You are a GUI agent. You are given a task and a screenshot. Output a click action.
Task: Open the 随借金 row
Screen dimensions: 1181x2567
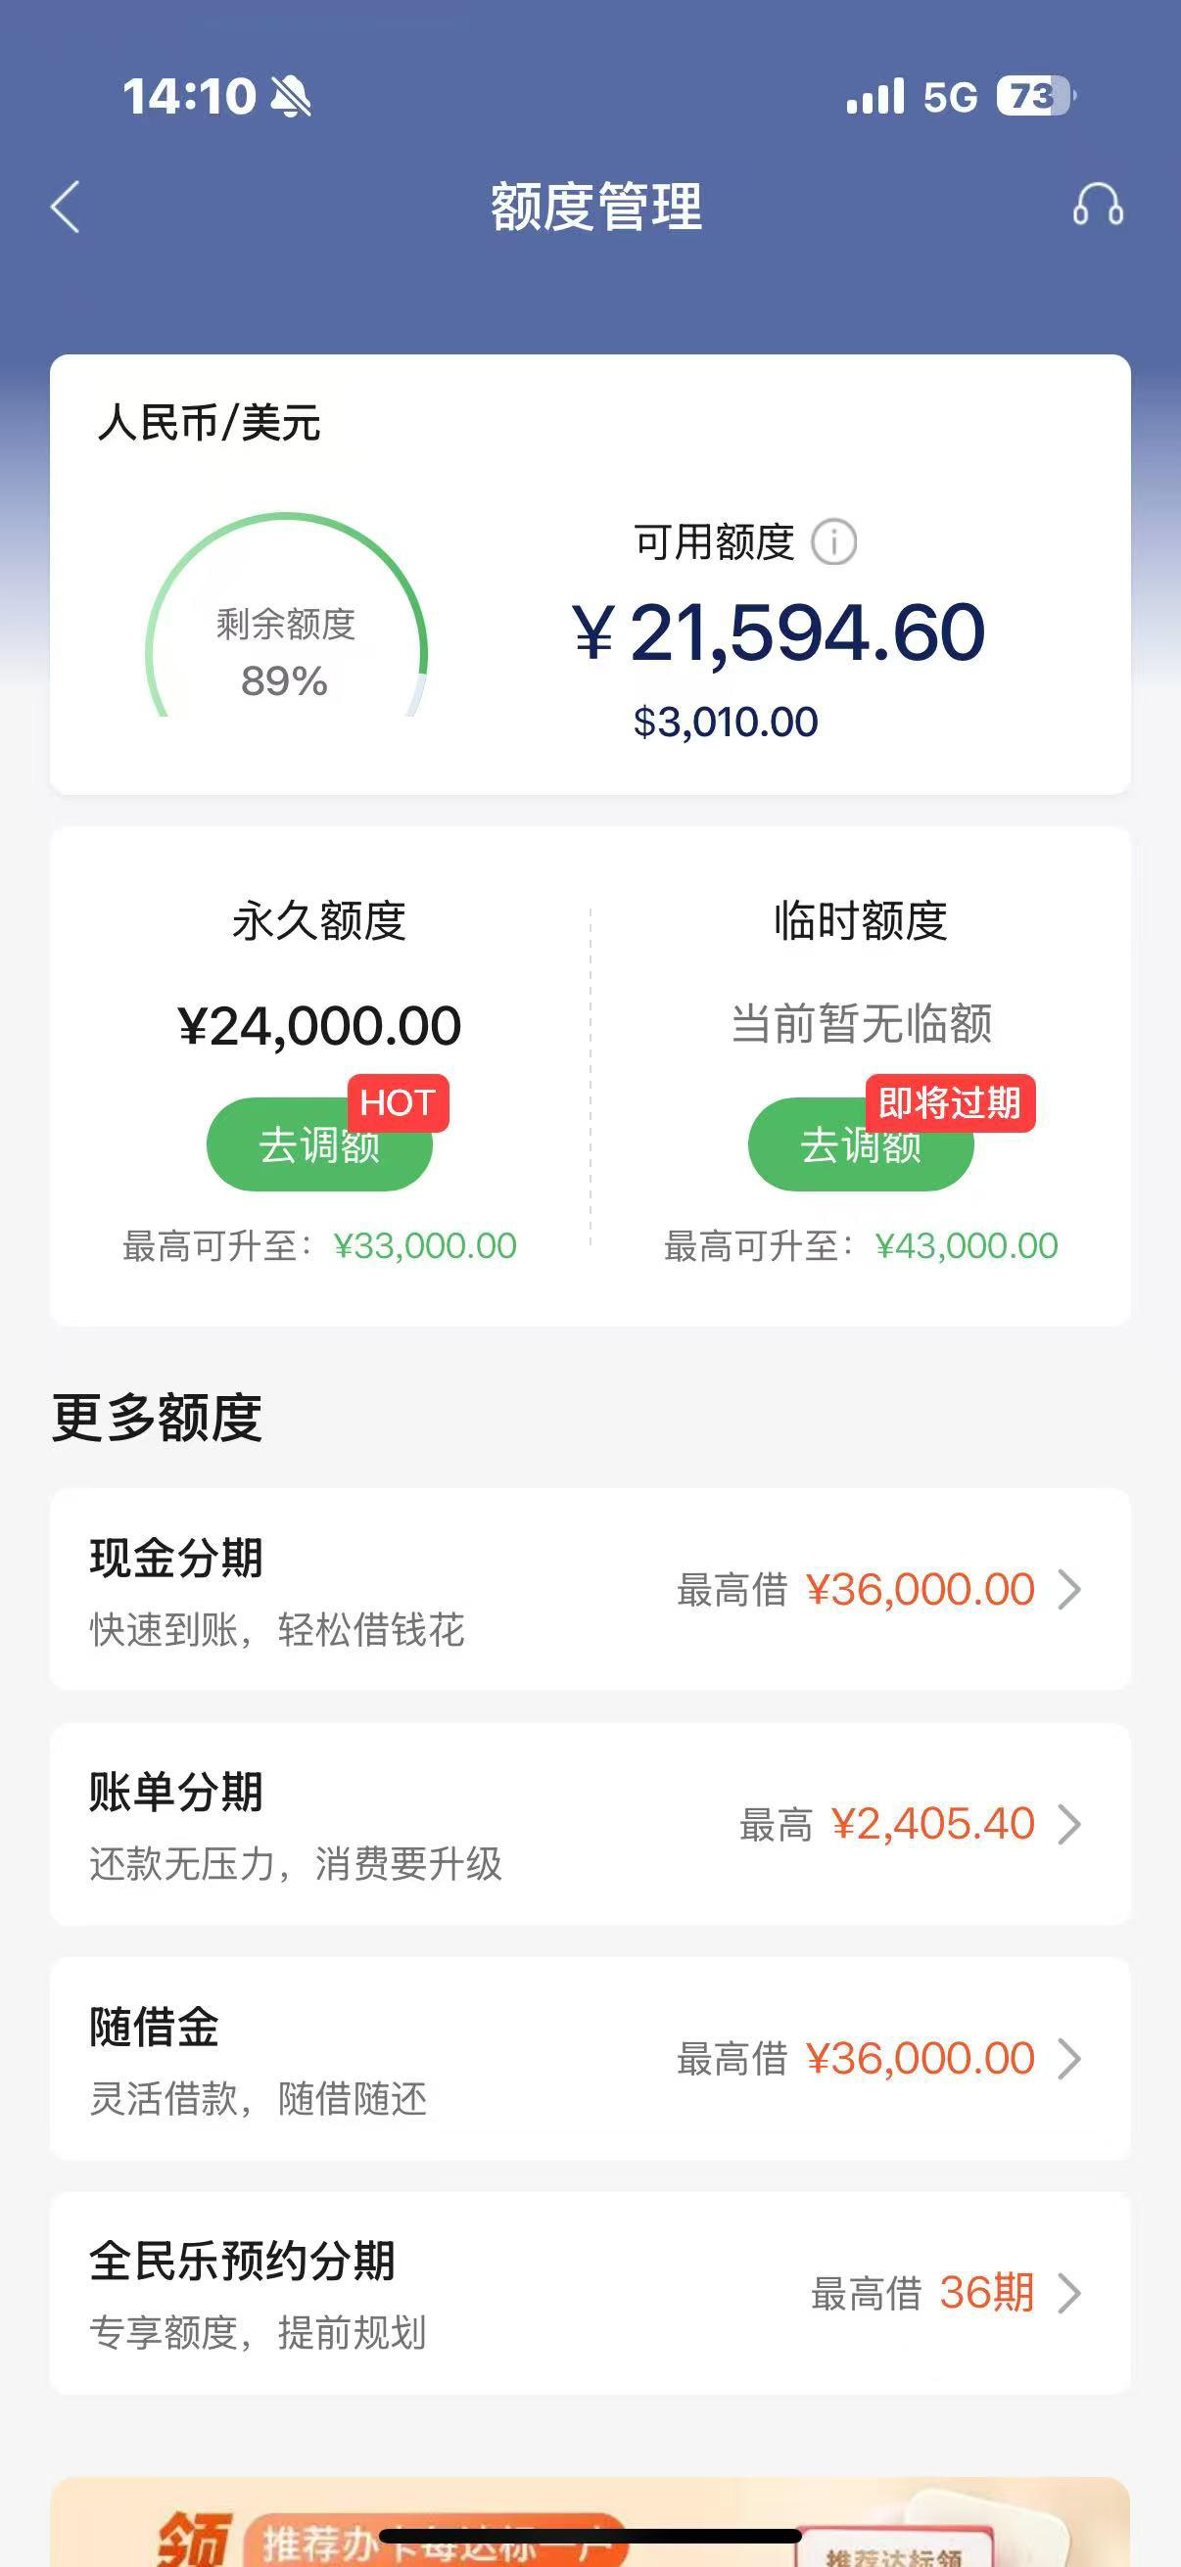pos(590,2059)
